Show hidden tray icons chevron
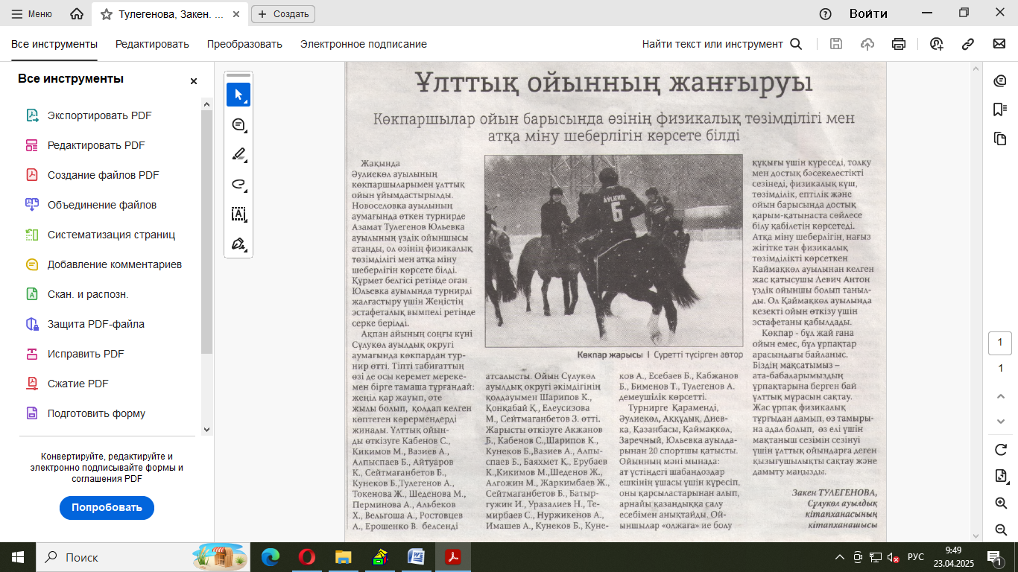 point(840,557)
